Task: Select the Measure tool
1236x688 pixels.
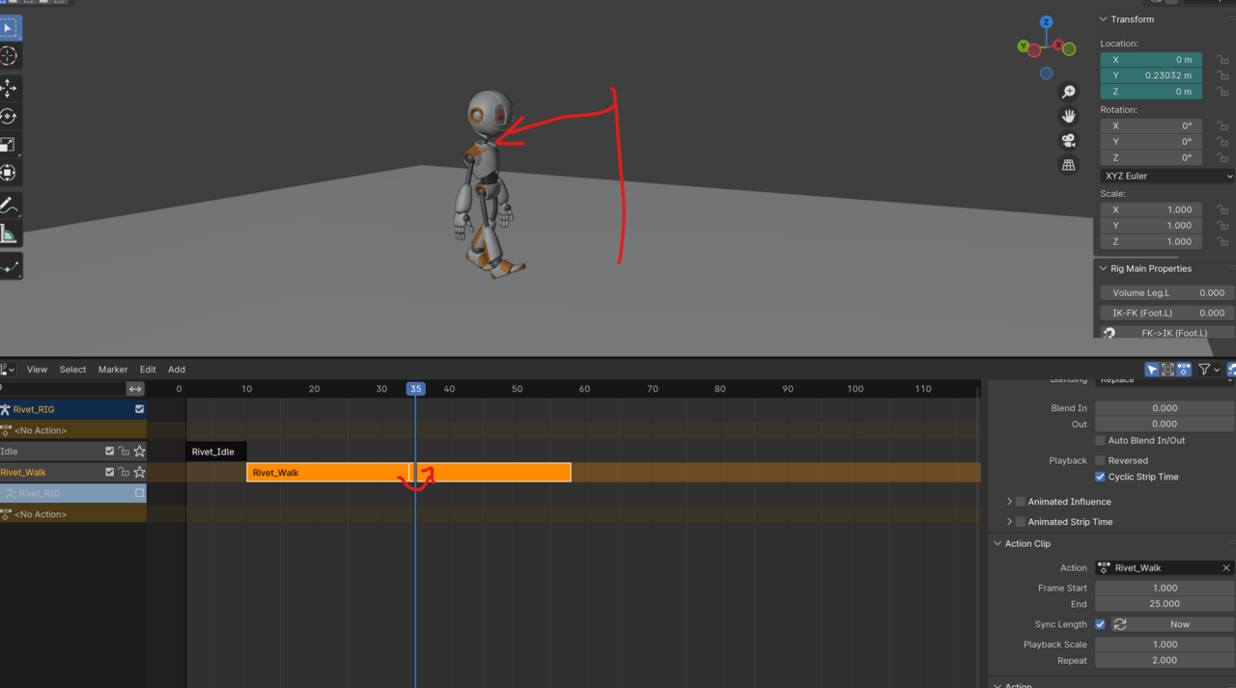Action: click(9, 234)
